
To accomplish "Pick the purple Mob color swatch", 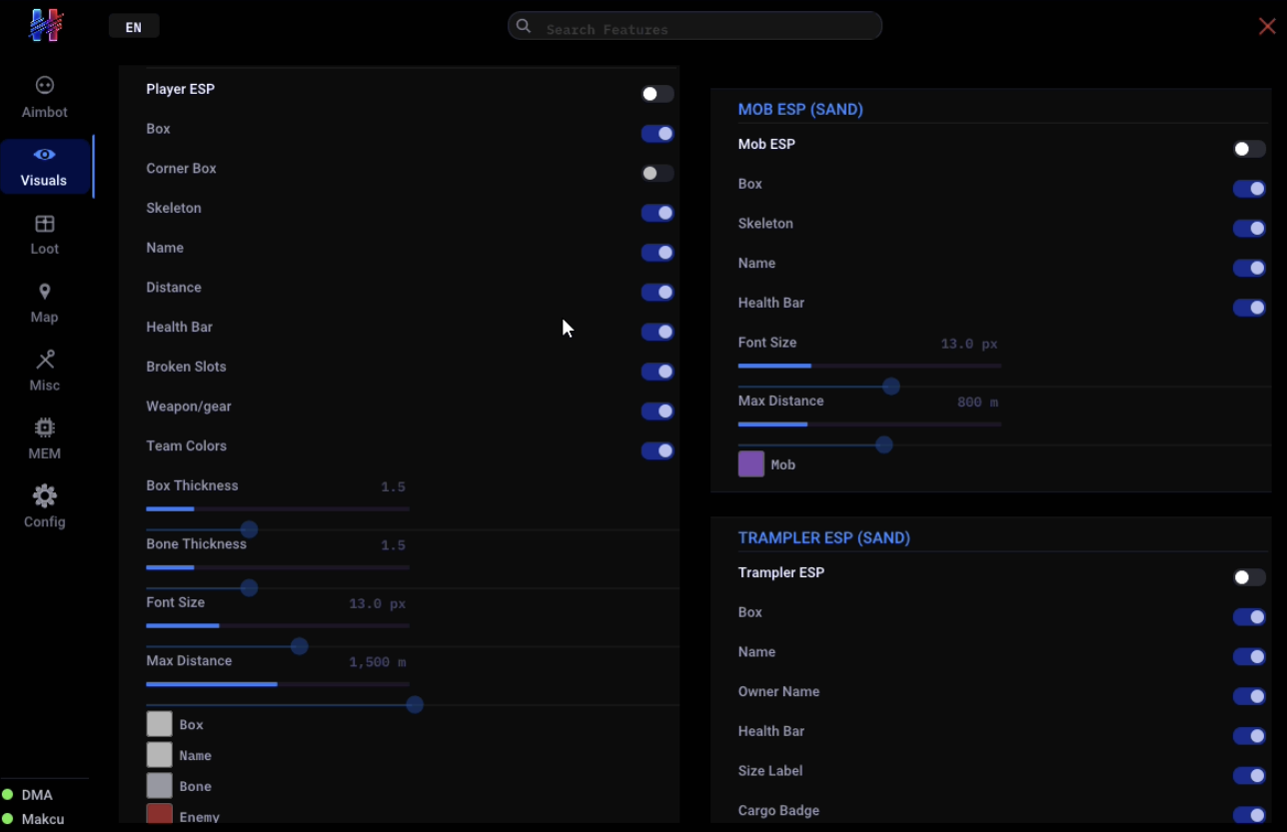I will coord(751,463).
